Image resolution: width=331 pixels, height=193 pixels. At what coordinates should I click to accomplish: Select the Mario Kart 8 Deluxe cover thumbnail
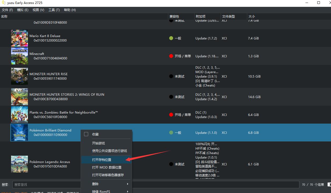(x=19, y=38)
